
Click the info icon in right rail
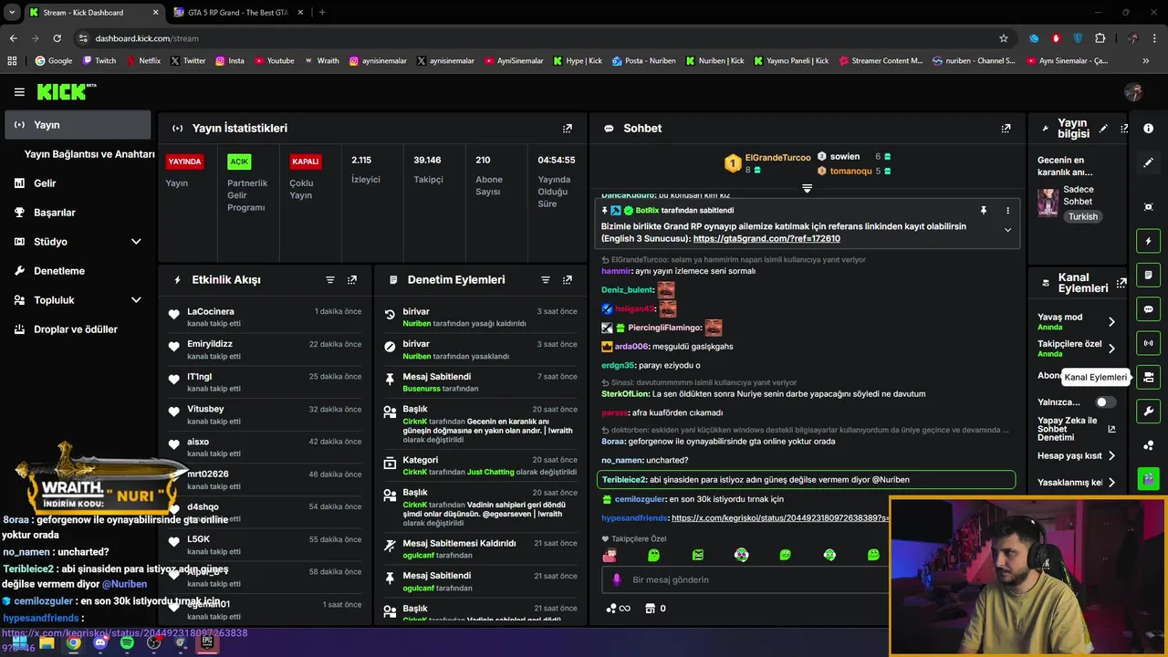tap(1149, 129)
